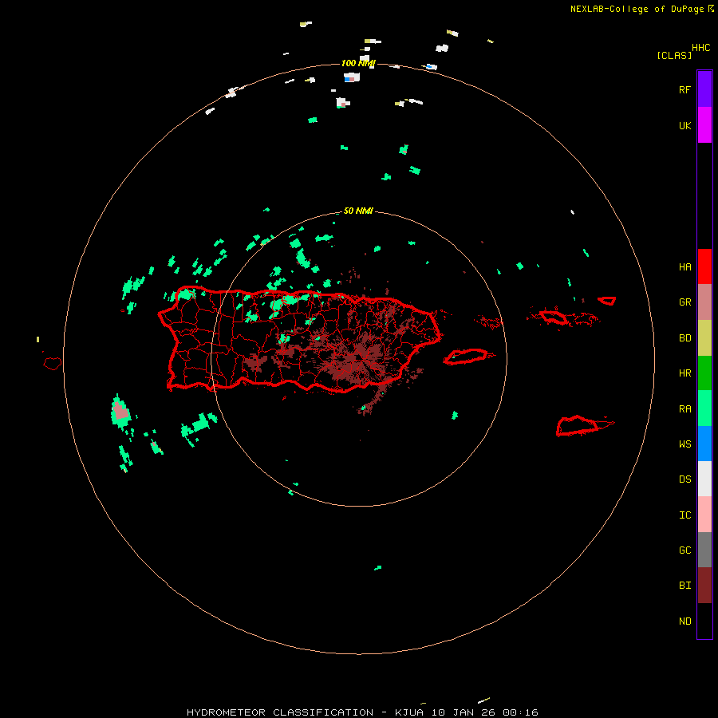The width and height of the screenshot is (718, 718).
Task: Click the GR legend label
Action: 684,302
